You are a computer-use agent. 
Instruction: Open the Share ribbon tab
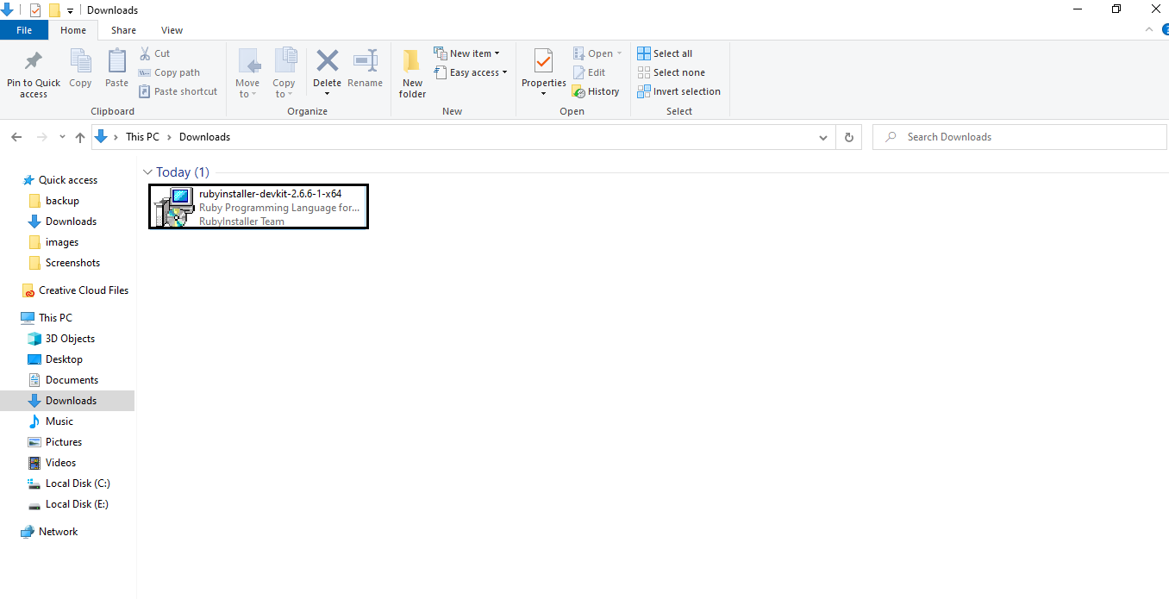pos(123,30)
